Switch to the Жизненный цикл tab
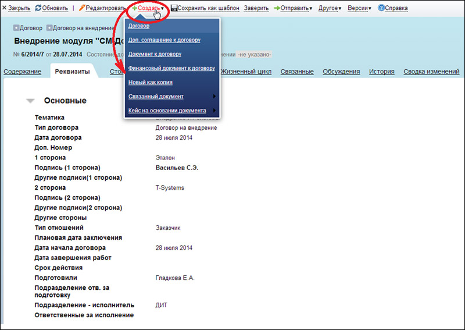Image resolution: width=465 pixels, height=330 pixels. point(246,72)
